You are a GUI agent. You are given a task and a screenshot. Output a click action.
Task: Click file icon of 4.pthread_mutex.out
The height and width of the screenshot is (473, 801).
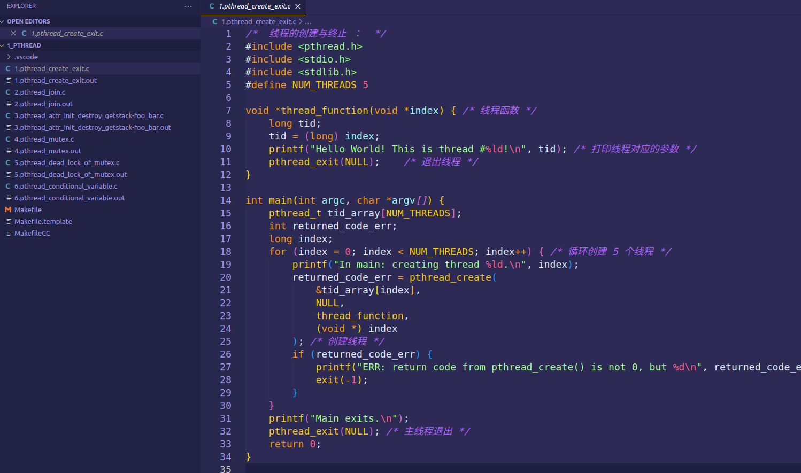pos(9,151)
